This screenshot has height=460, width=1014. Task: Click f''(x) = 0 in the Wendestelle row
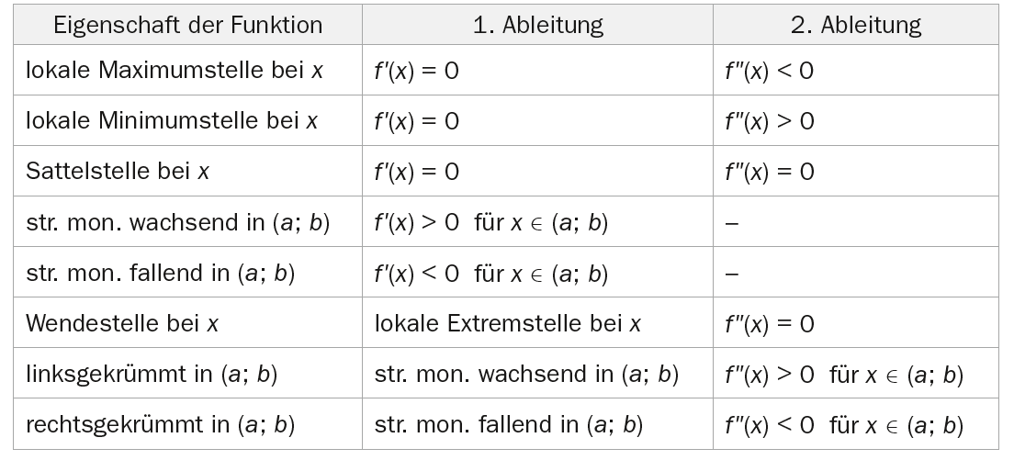768,324
